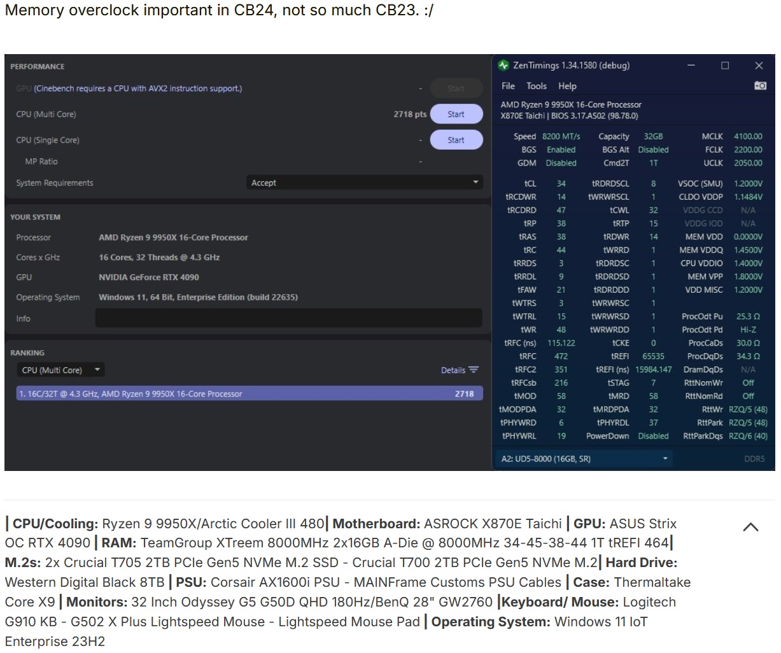Click the GDM Disabled value

pyautogui.click(x=561, y=163)
